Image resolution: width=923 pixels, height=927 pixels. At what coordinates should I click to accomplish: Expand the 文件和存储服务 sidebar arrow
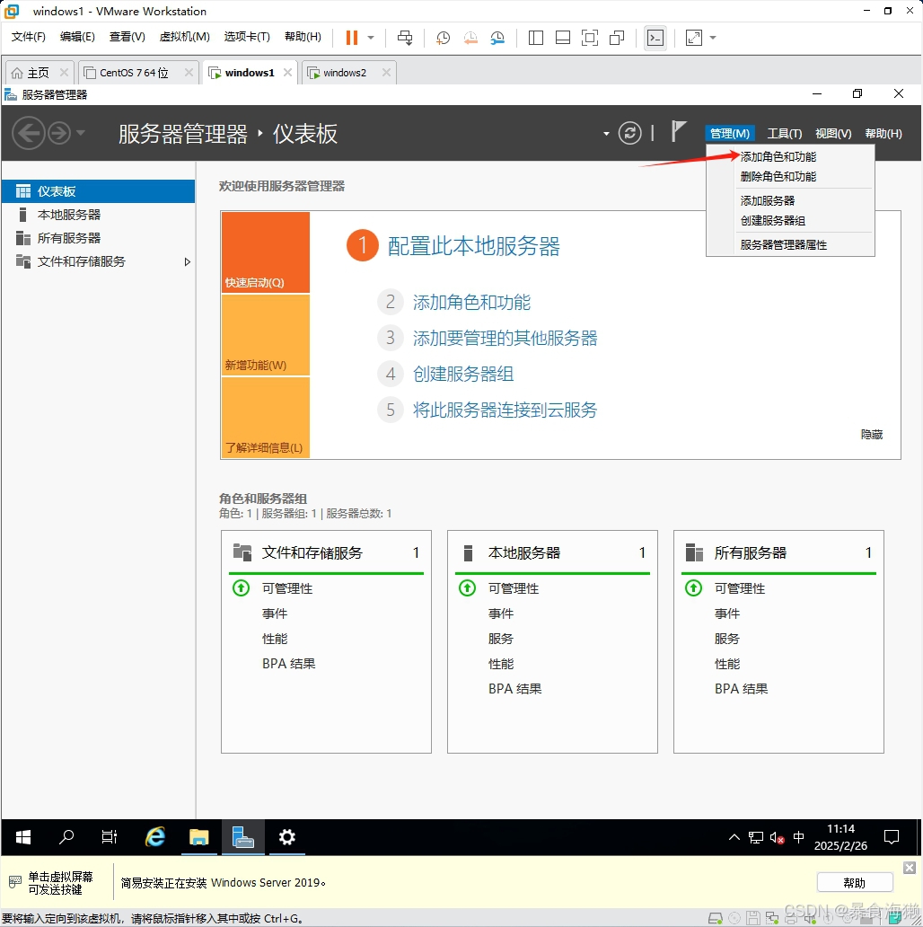(x=188, y=262)
